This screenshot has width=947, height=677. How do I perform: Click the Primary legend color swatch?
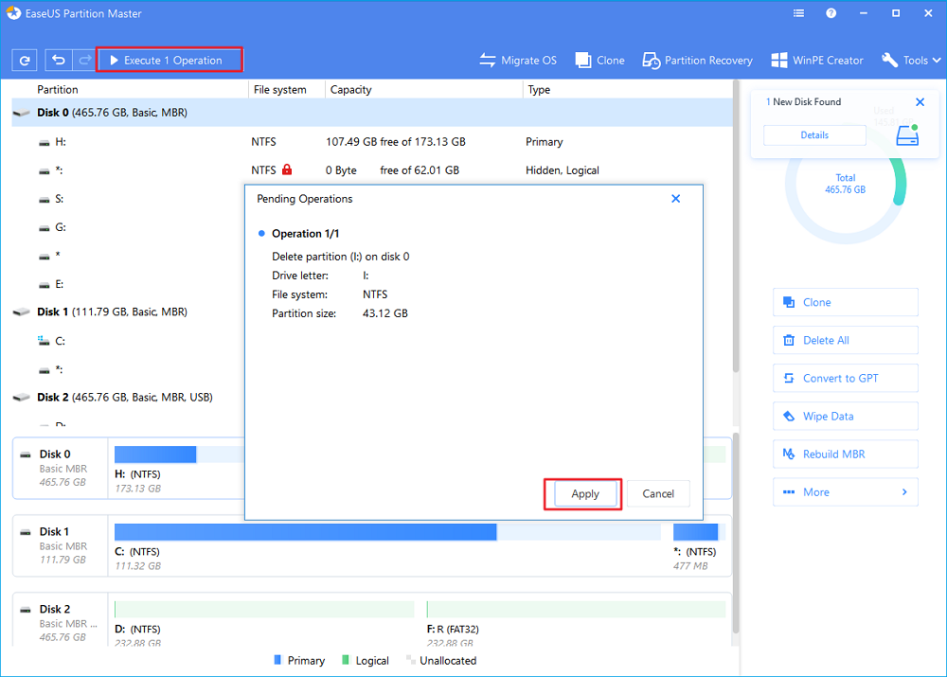click(x=277, y=660)
